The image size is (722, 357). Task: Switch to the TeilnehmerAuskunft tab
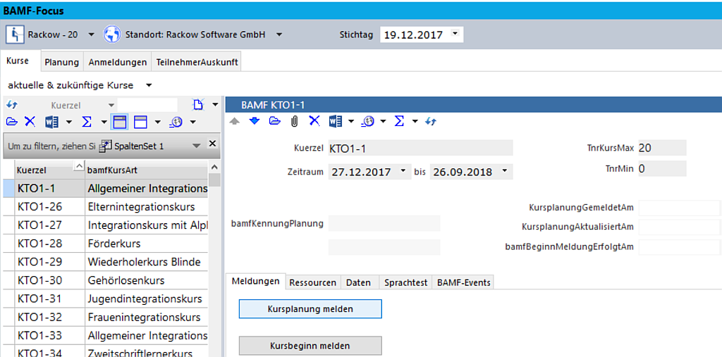(197, 62)
